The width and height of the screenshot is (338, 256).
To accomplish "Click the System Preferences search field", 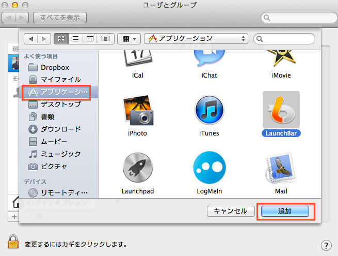I will point(299,18).
